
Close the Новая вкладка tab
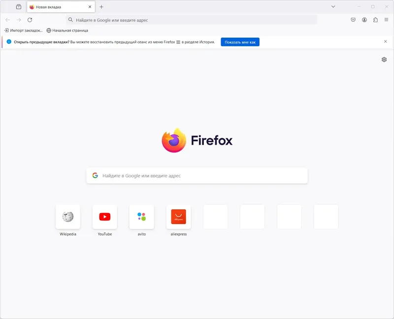(x=90, y=7)
